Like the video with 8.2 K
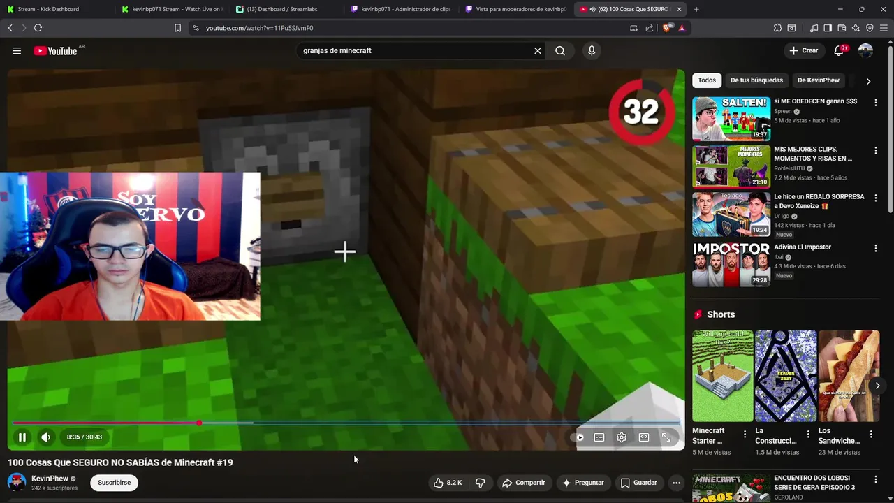The image size is (894, 503). [x=447, y=483]
